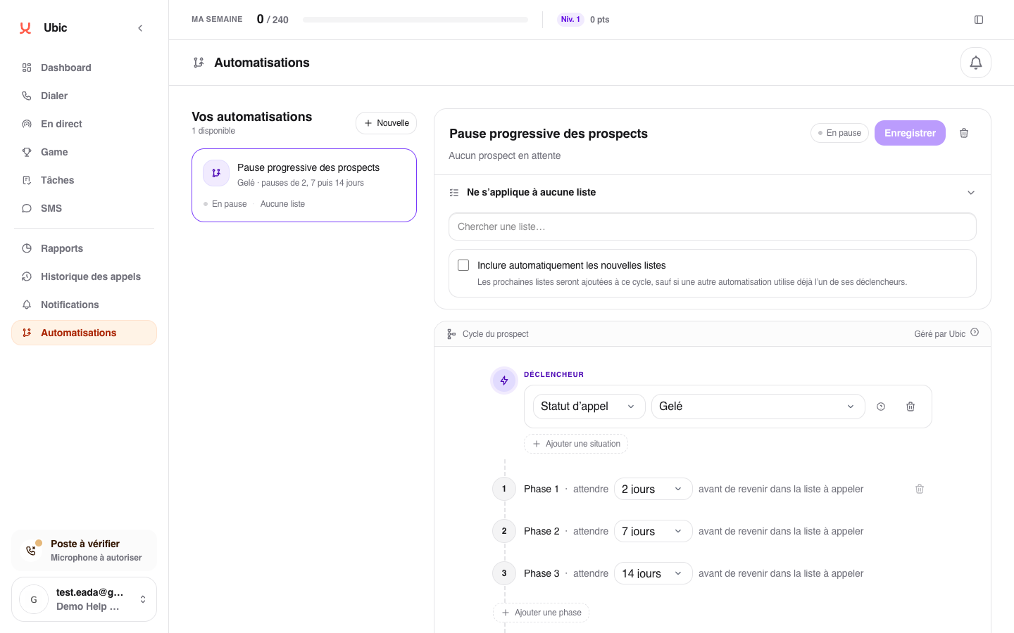Open the notifications bell icon

tap(975, 63)
